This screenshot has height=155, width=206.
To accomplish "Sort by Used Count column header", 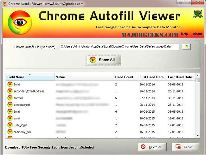I will [x=126, y=77].
